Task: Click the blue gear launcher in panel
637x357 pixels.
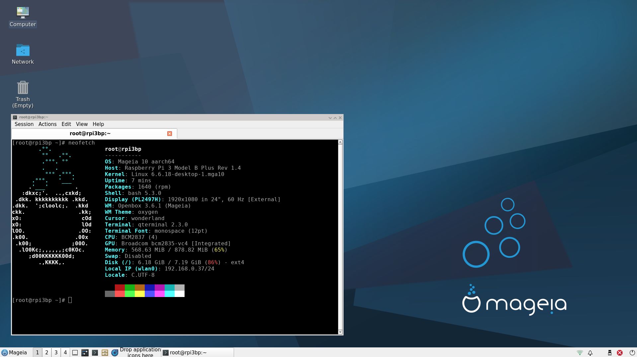Action: [x=115, y=353]
